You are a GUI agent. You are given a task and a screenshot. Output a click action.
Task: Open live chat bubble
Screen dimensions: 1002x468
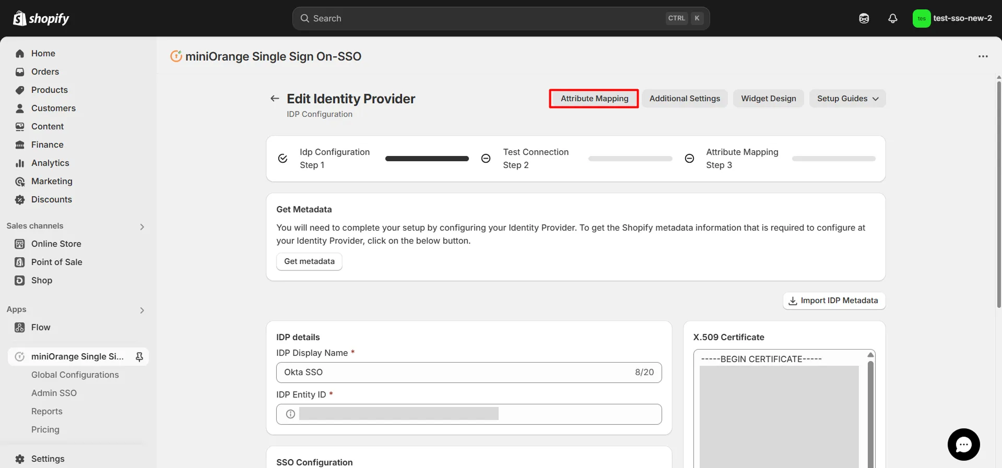[x=963, y=445]
